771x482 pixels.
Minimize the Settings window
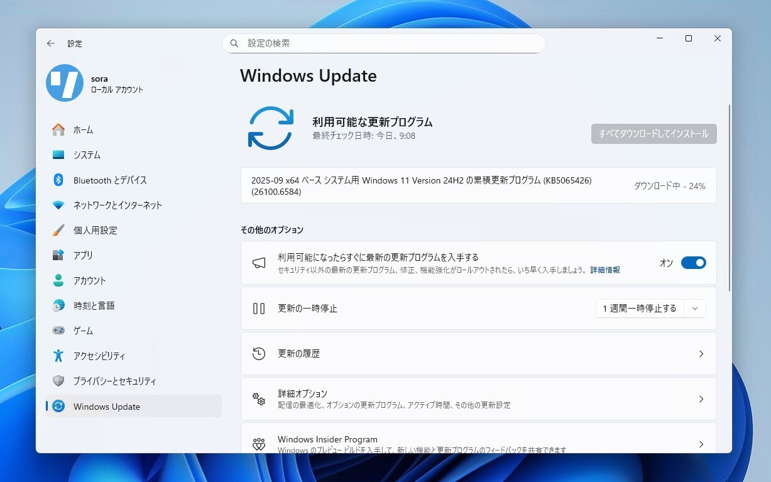[660, 38]
